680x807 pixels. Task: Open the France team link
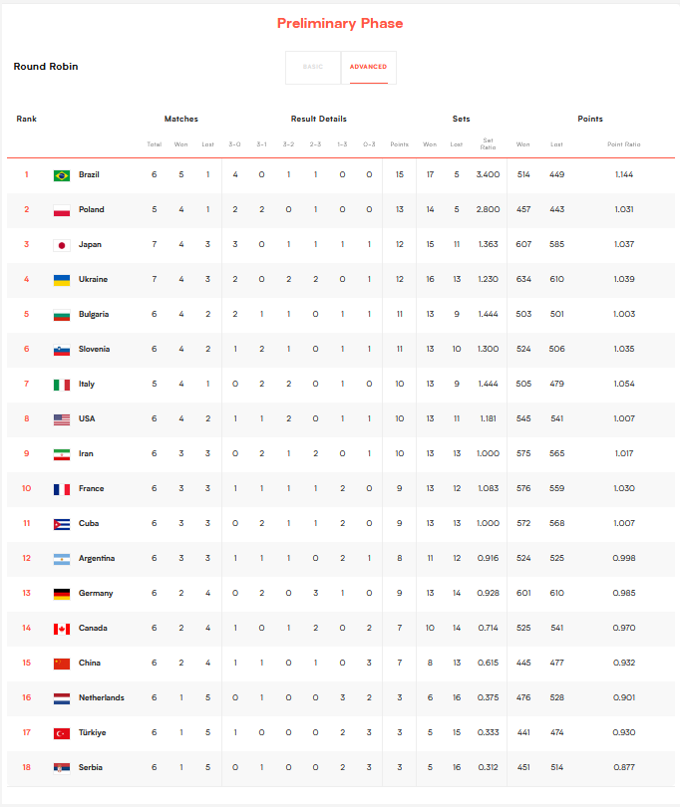[91, 489]
